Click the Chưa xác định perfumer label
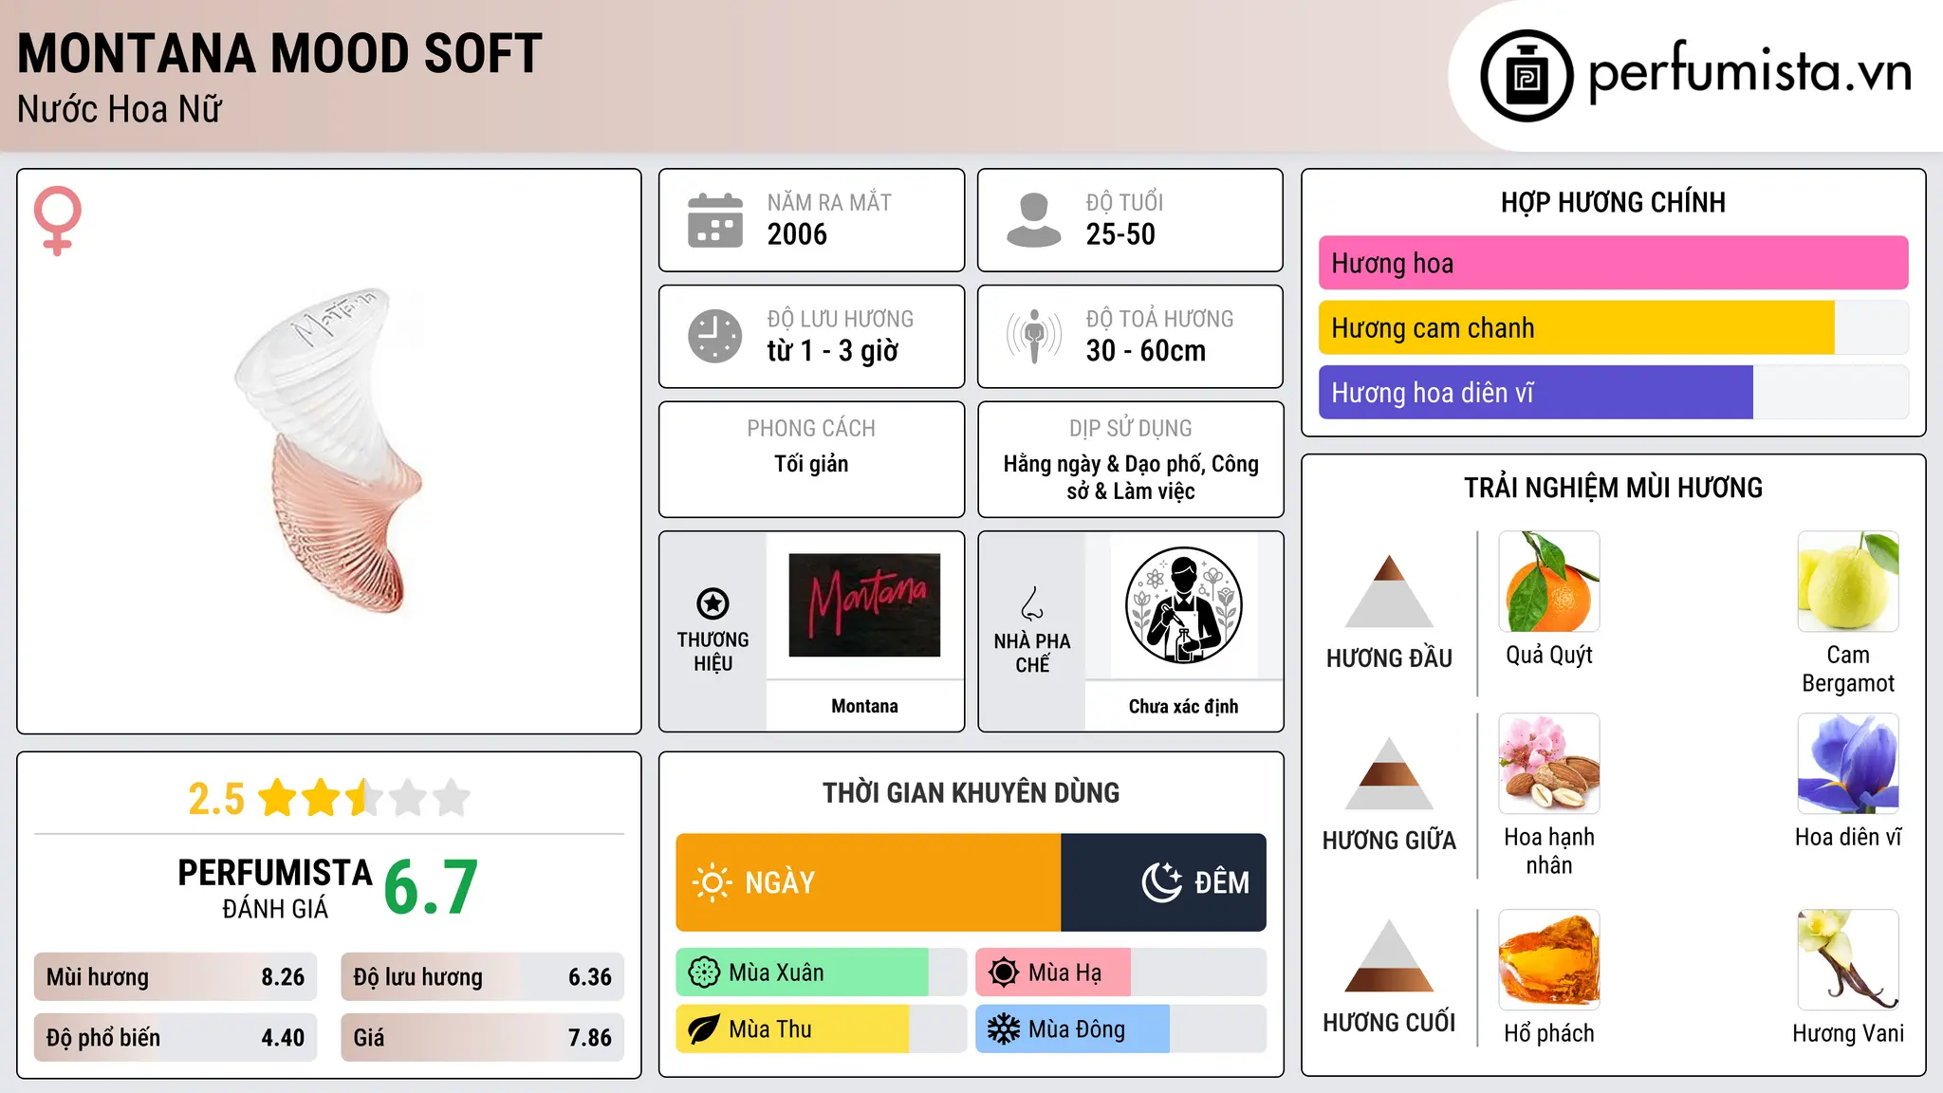This screenshot has height=1093, width=1943. tap(1183, 706)
